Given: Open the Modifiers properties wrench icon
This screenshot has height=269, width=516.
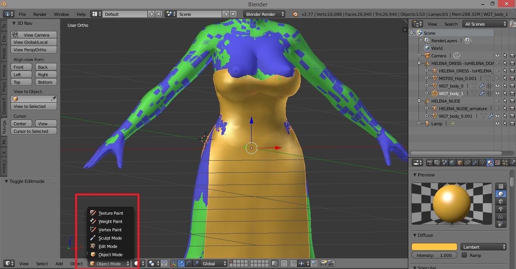Looking at the screenshot, I should 475,163.
